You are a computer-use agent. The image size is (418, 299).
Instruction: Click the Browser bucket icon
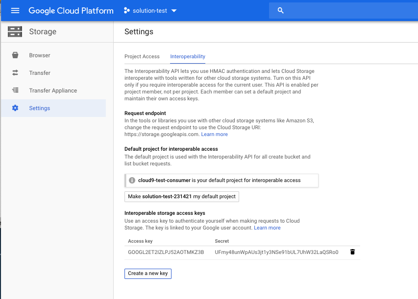coord(15,55)
